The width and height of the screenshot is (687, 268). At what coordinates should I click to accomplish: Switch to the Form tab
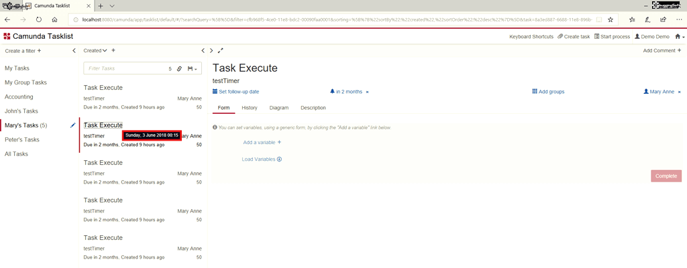pyautogui.click(x=224, y=108)
